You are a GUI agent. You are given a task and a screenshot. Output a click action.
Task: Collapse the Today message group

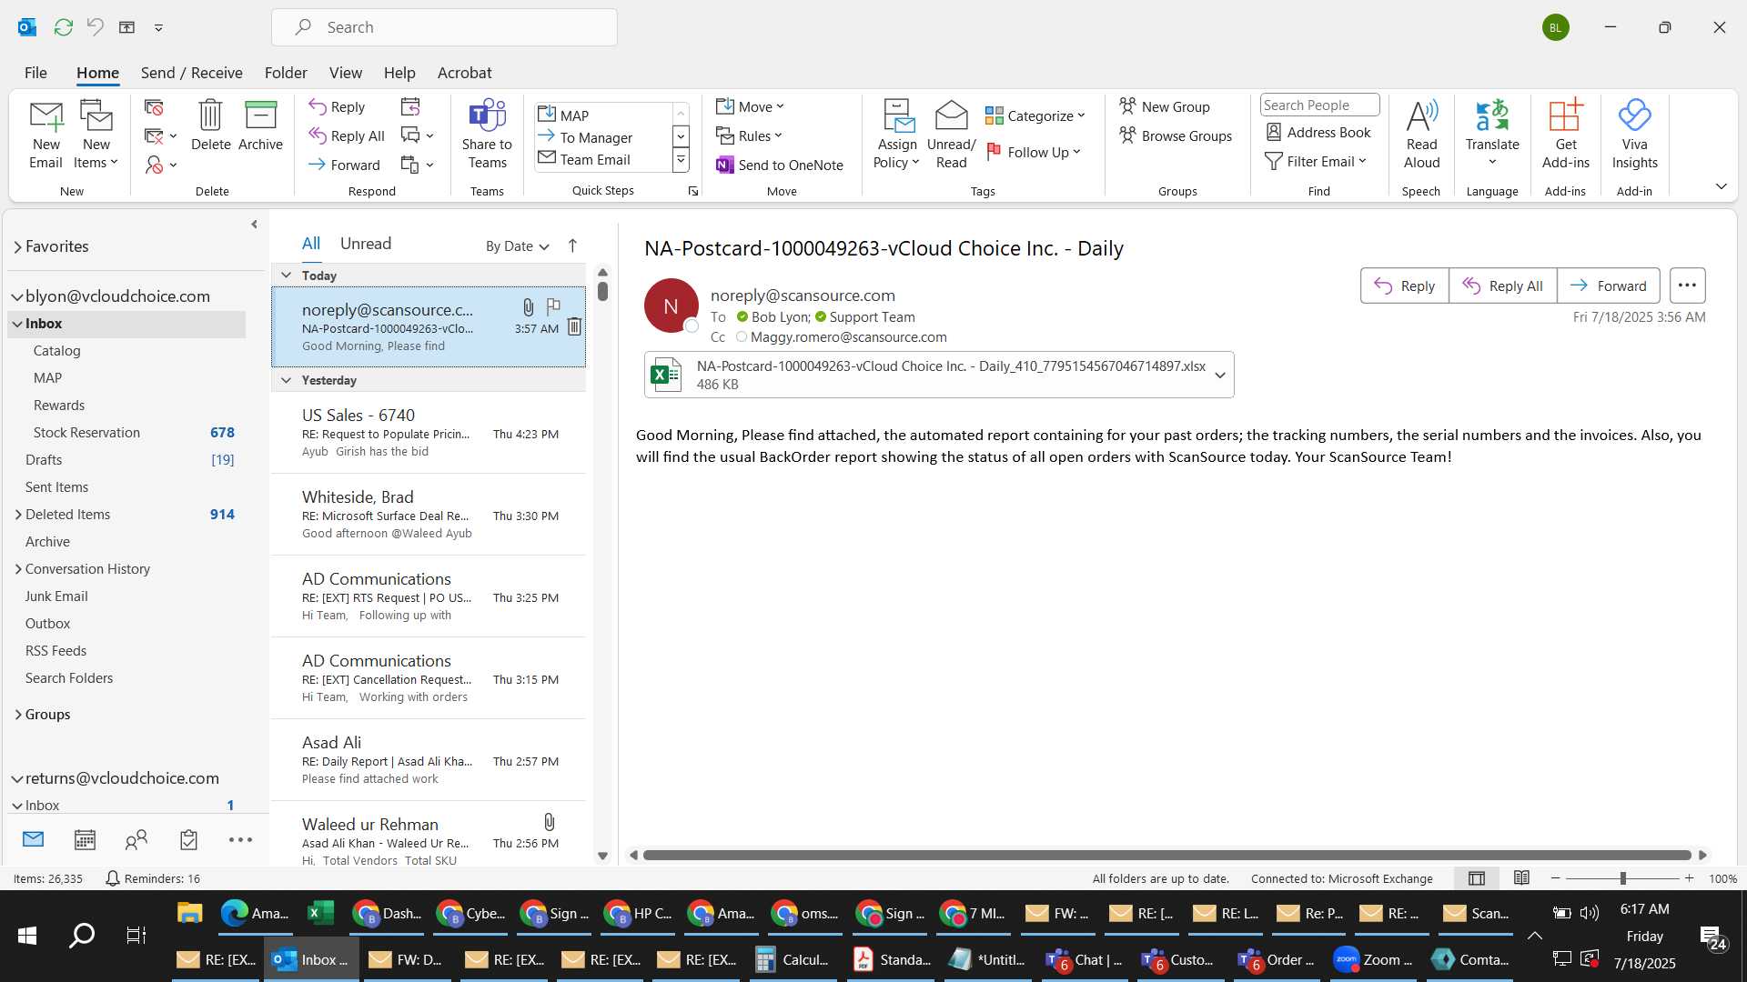tap(286, 276)
